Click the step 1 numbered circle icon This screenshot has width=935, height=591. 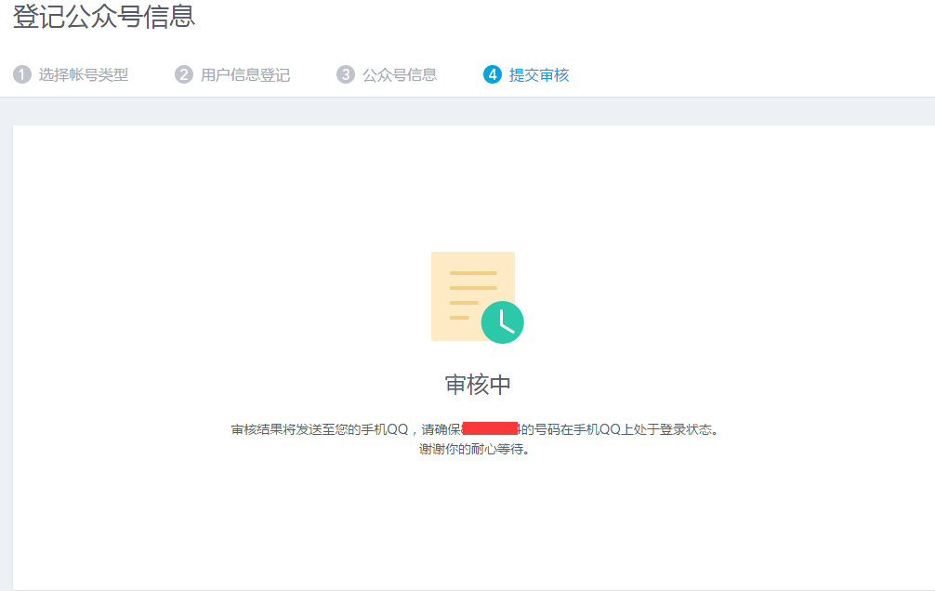20,74
